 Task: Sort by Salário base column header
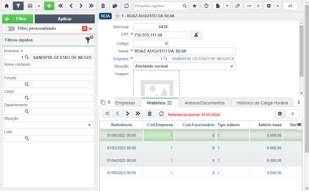[266, 125]
